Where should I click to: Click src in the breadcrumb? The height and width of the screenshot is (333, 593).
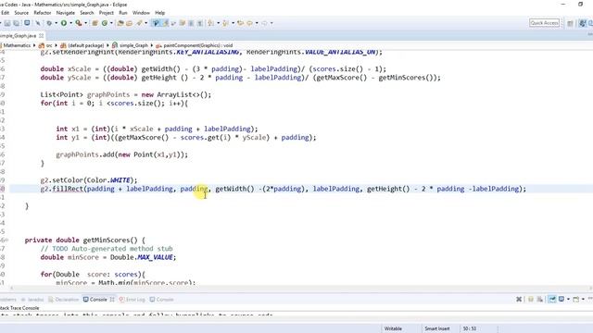pos(49,45)
